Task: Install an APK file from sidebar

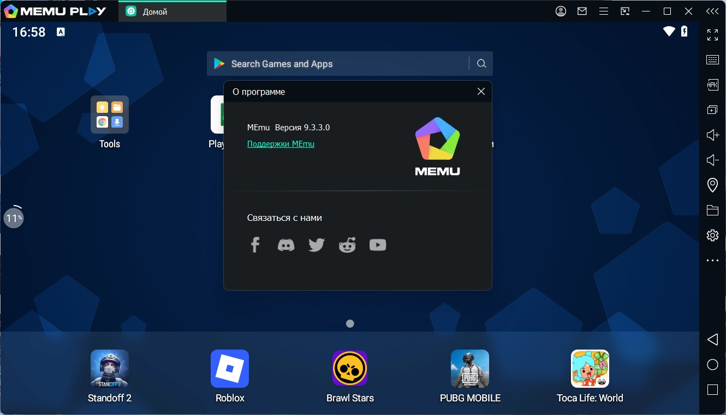Action: tap(712, 85)
